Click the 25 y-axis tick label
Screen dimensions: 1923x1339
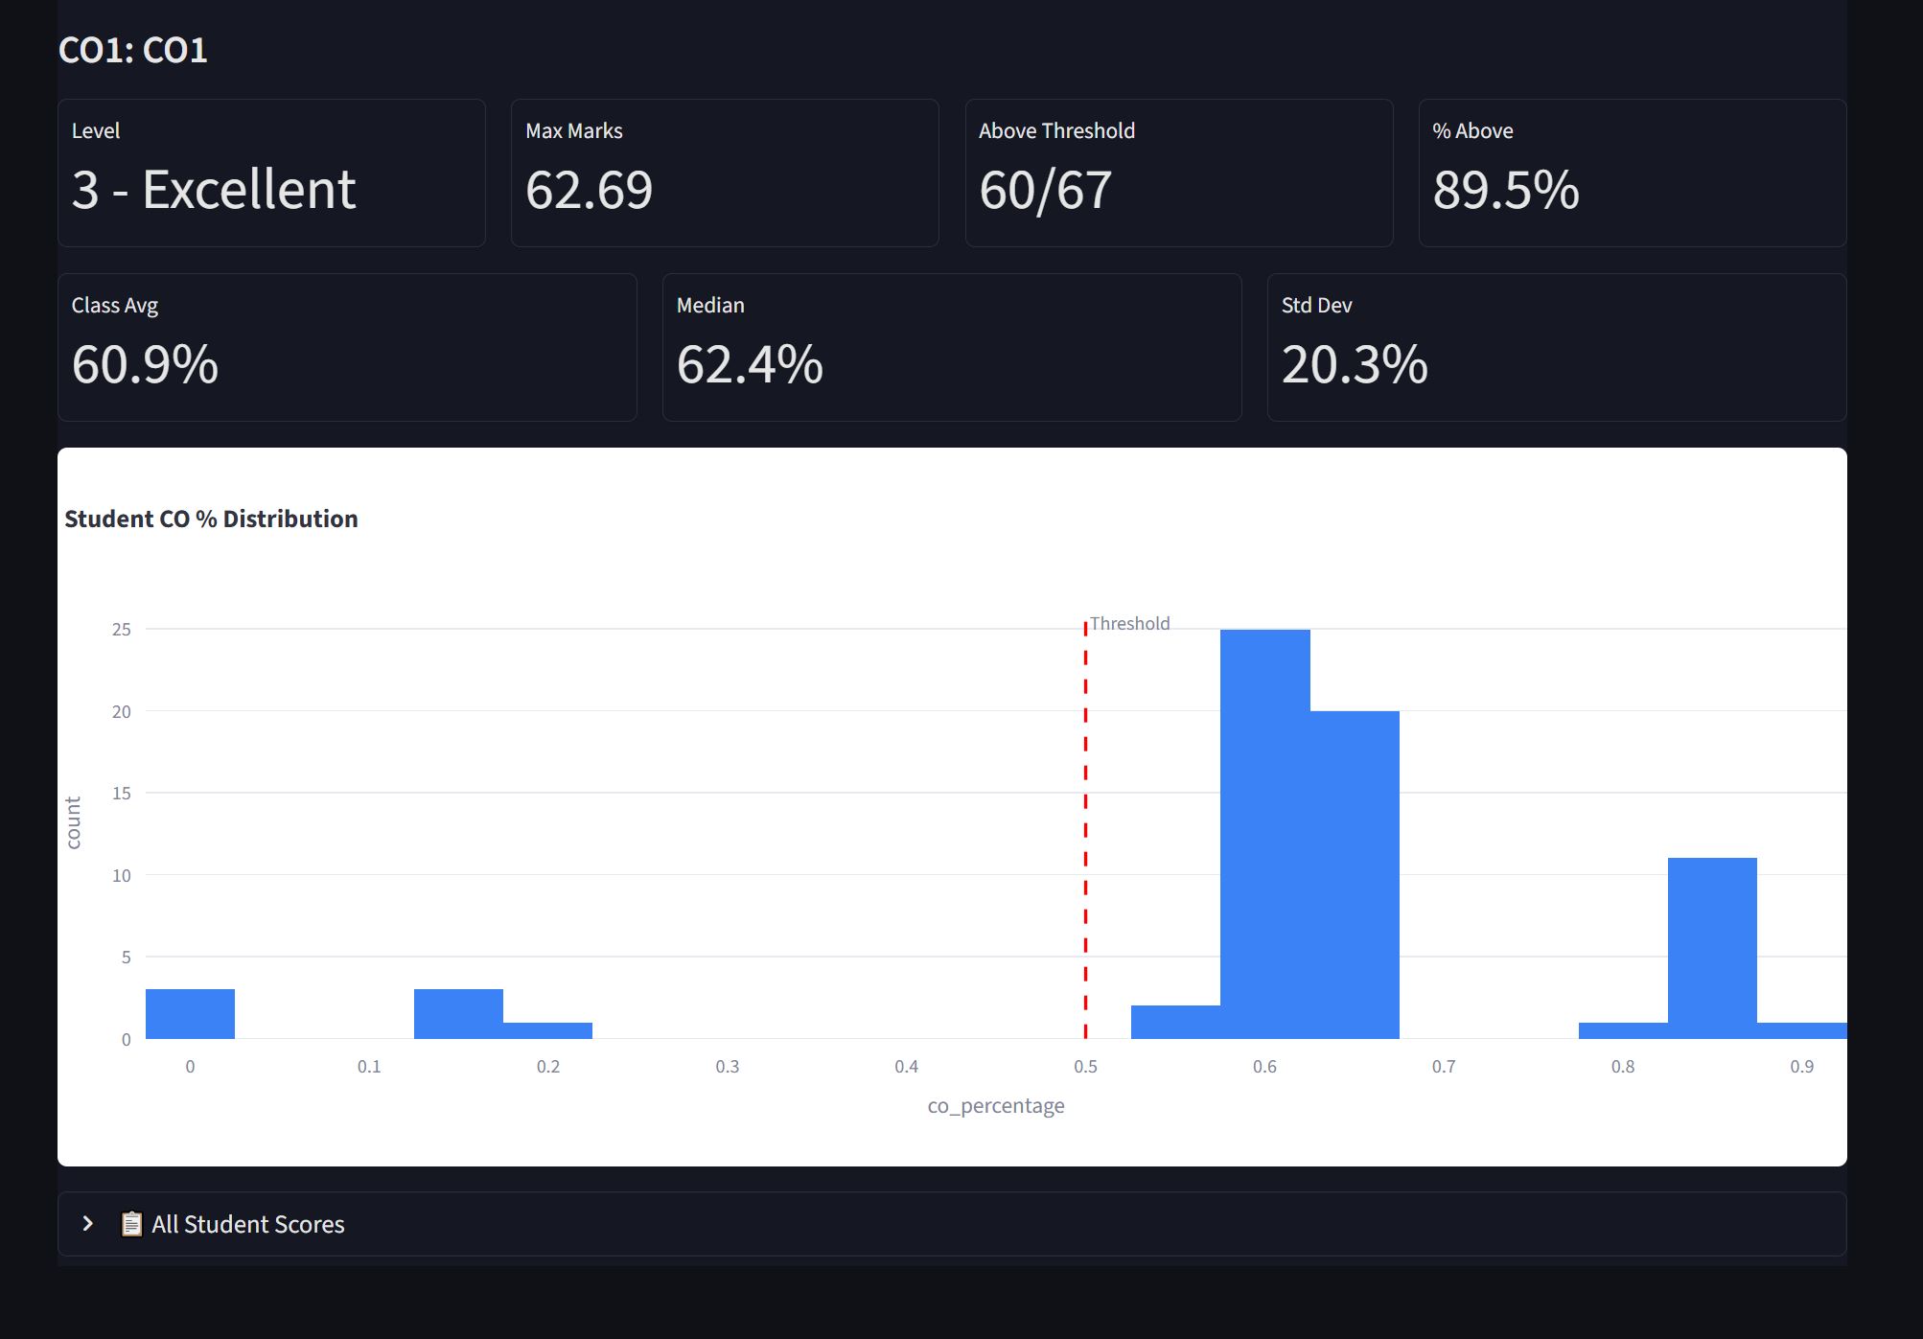click(x=122, y=630)
